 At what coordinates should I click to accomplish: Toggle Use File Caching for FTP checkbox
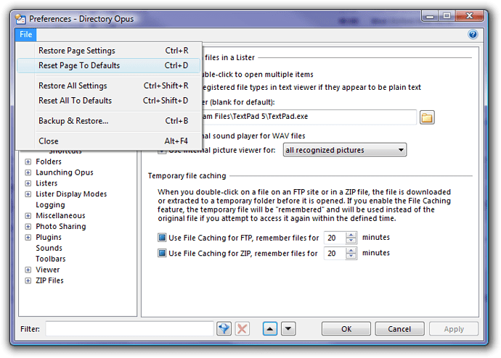point(162,238)
